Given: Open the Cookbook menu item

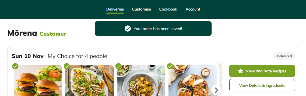Looking at the screenshot, I should pyautogui.click(x=168, y=9).
